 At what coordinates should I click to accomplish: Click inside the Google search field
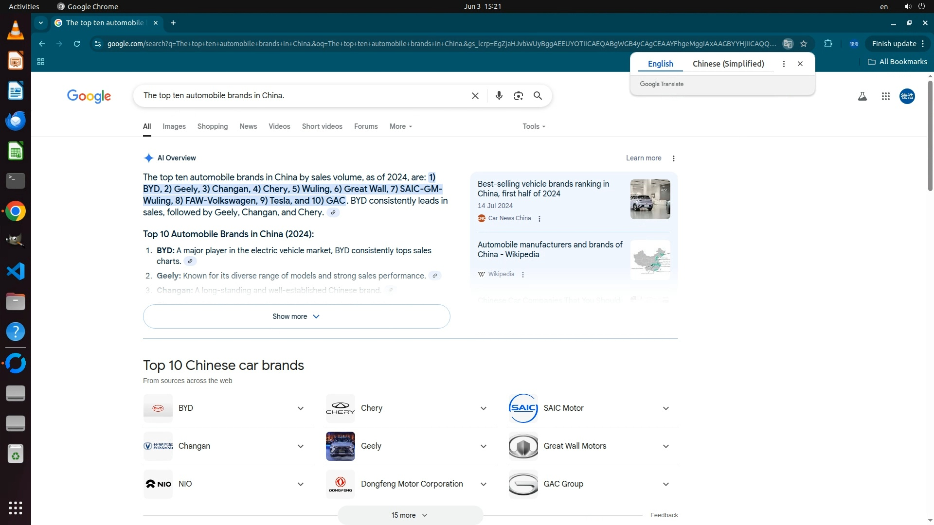302,96
